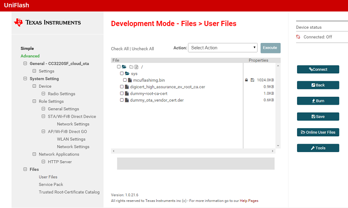Click the File column header
The image size is (348, 208).
tap(116, 60)
